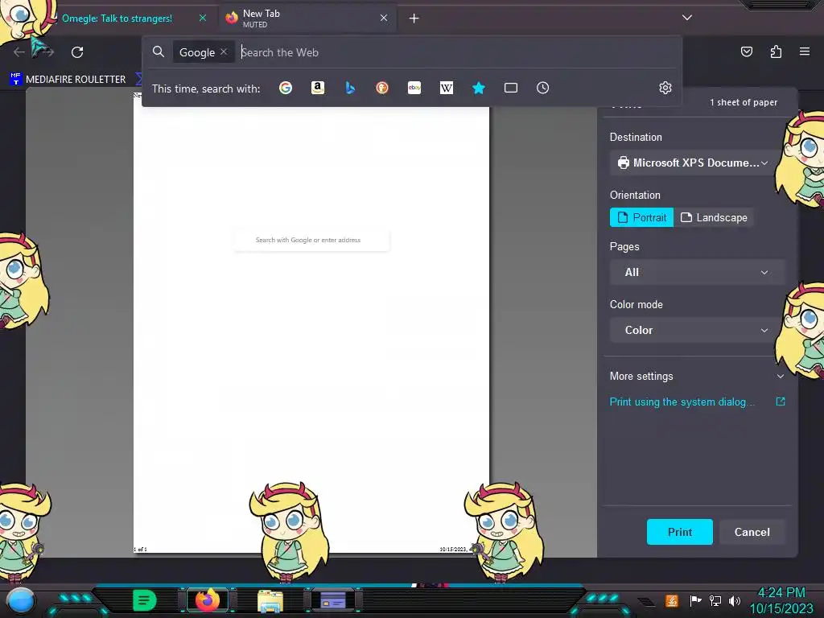Select Portrait orientation
Image resolution: width=824 pixels, height=618 pixels.
pyautogui.click(x=641, y=217)
